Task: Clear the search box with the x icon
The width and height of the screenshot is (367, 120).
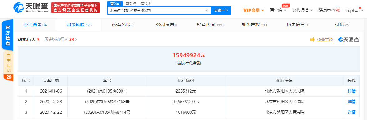Action: tap(207, 11)
